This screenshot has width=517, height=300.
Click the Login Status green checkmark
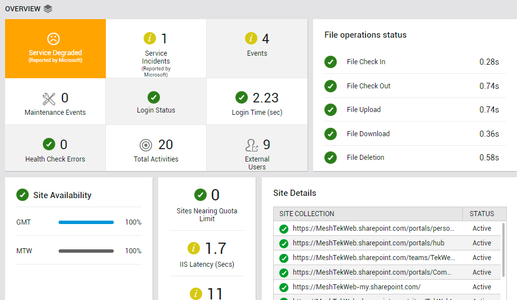point(154,97)
